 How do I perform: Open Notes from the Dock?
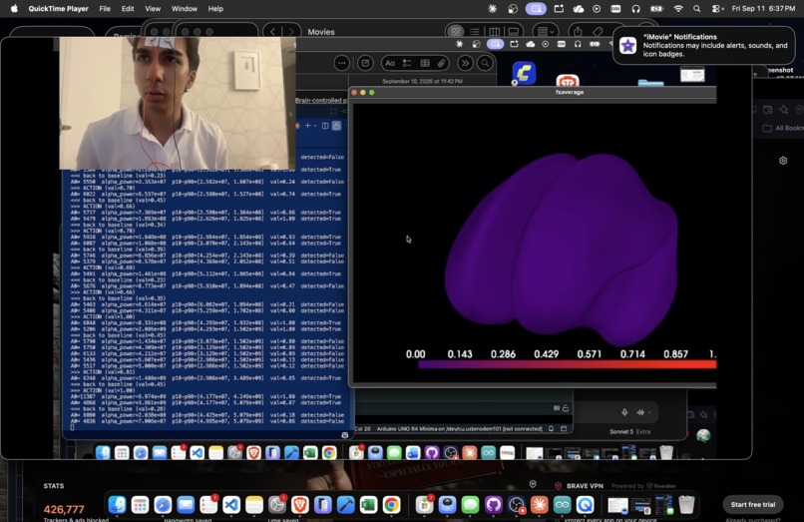[x=254, y=505]
